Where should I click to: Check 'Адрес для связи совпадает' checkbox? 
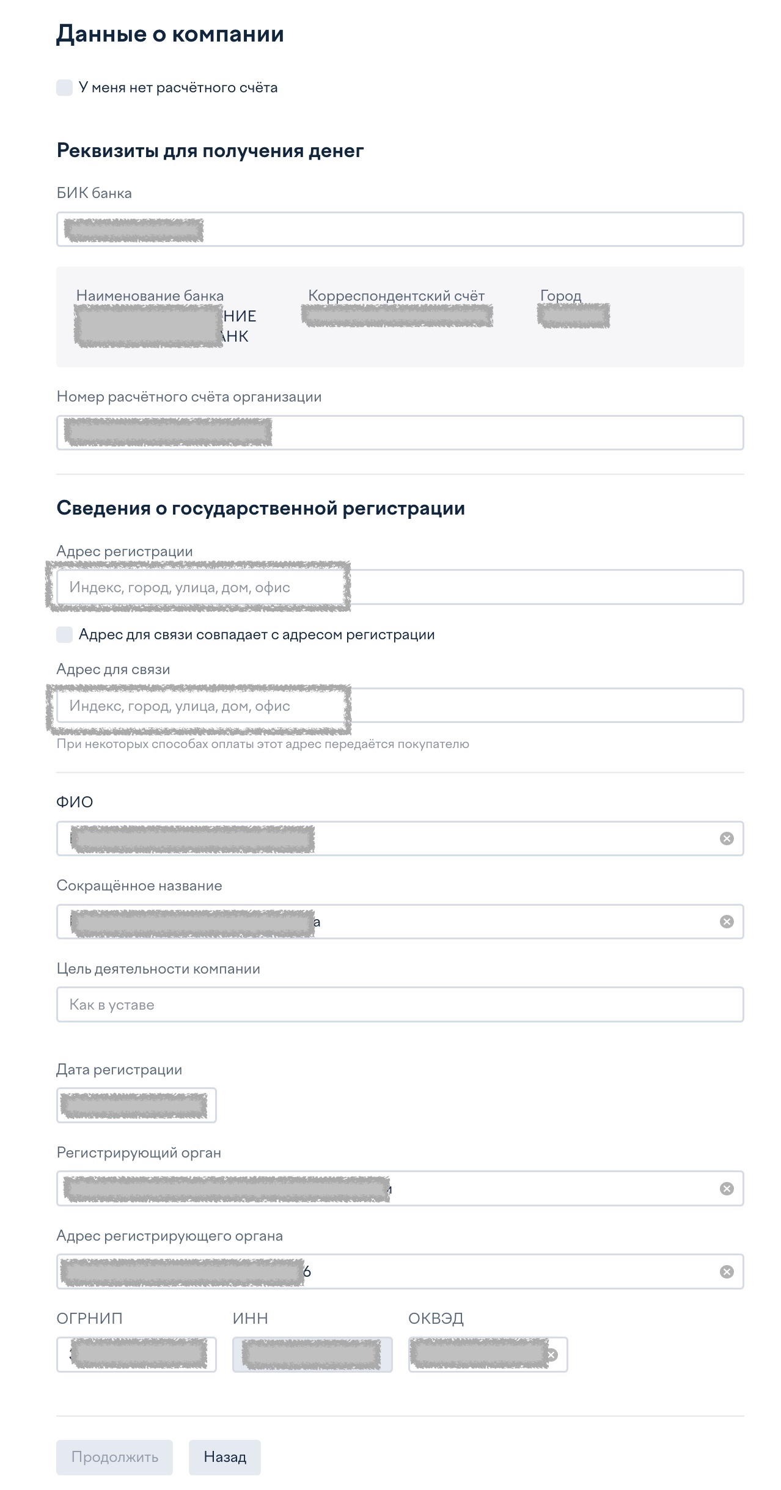click(x=64, y=634)
